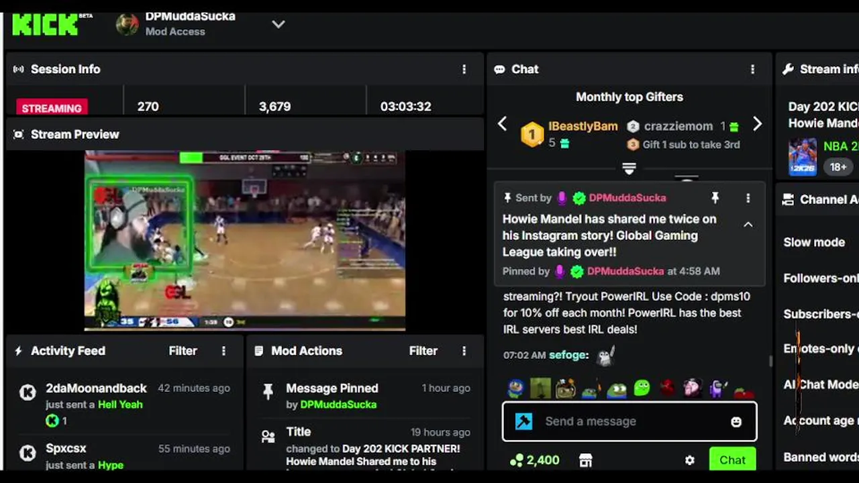The height and width of the screenshot is (483, 859).
Task: Show next top gifters with right arrow
Action: pyautogui.click(x=757, y=124)
